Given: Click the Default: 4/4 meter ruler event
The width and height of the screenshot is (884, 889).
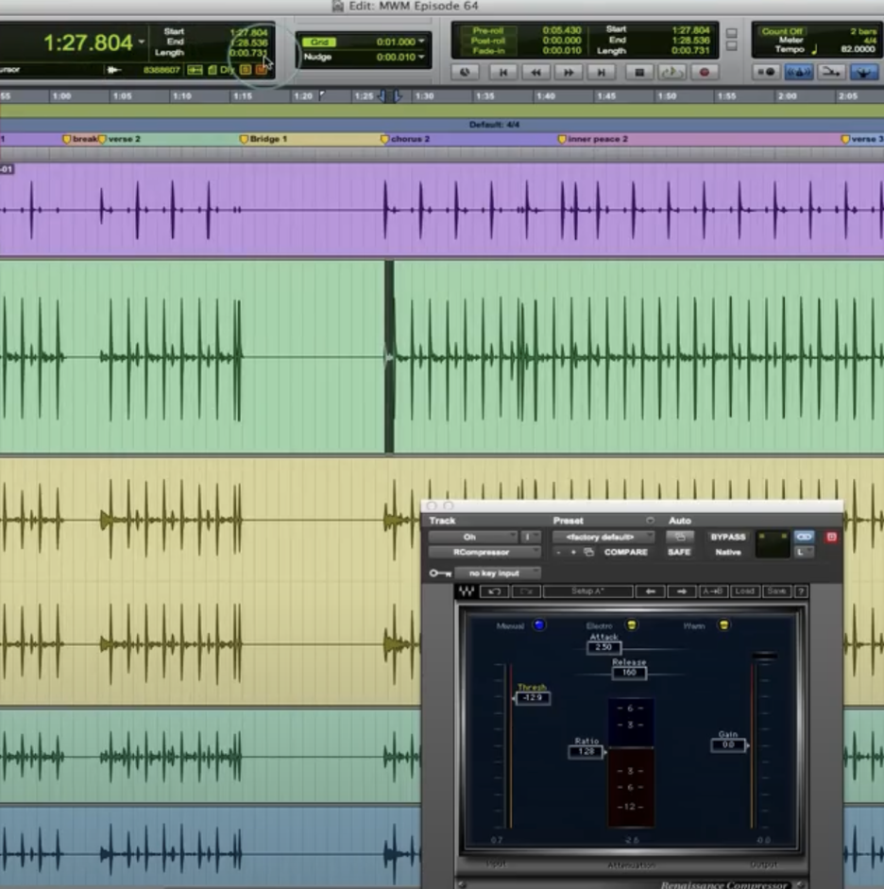Looking at the screenshot, I should coord(494,125).
